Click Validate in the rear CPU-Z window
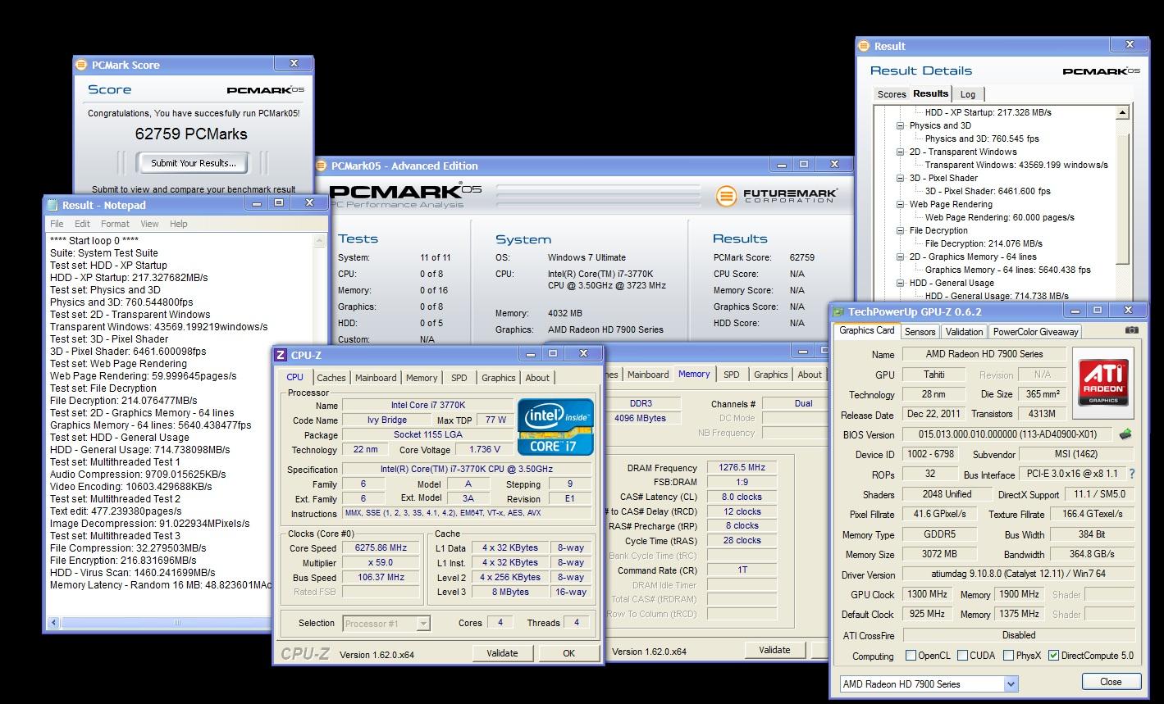1164x704 pixels. click(774, 650)
